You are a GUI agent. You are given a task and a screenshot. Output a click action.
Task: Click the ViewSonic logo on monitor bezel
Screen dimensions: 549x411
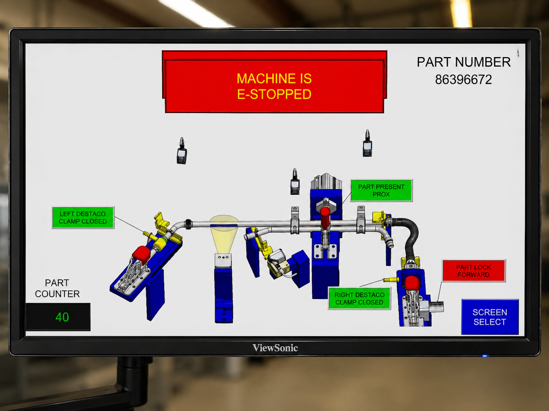point(275,348)
